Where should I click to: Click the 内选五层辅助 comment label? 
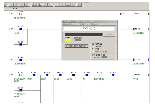(19, 80)
